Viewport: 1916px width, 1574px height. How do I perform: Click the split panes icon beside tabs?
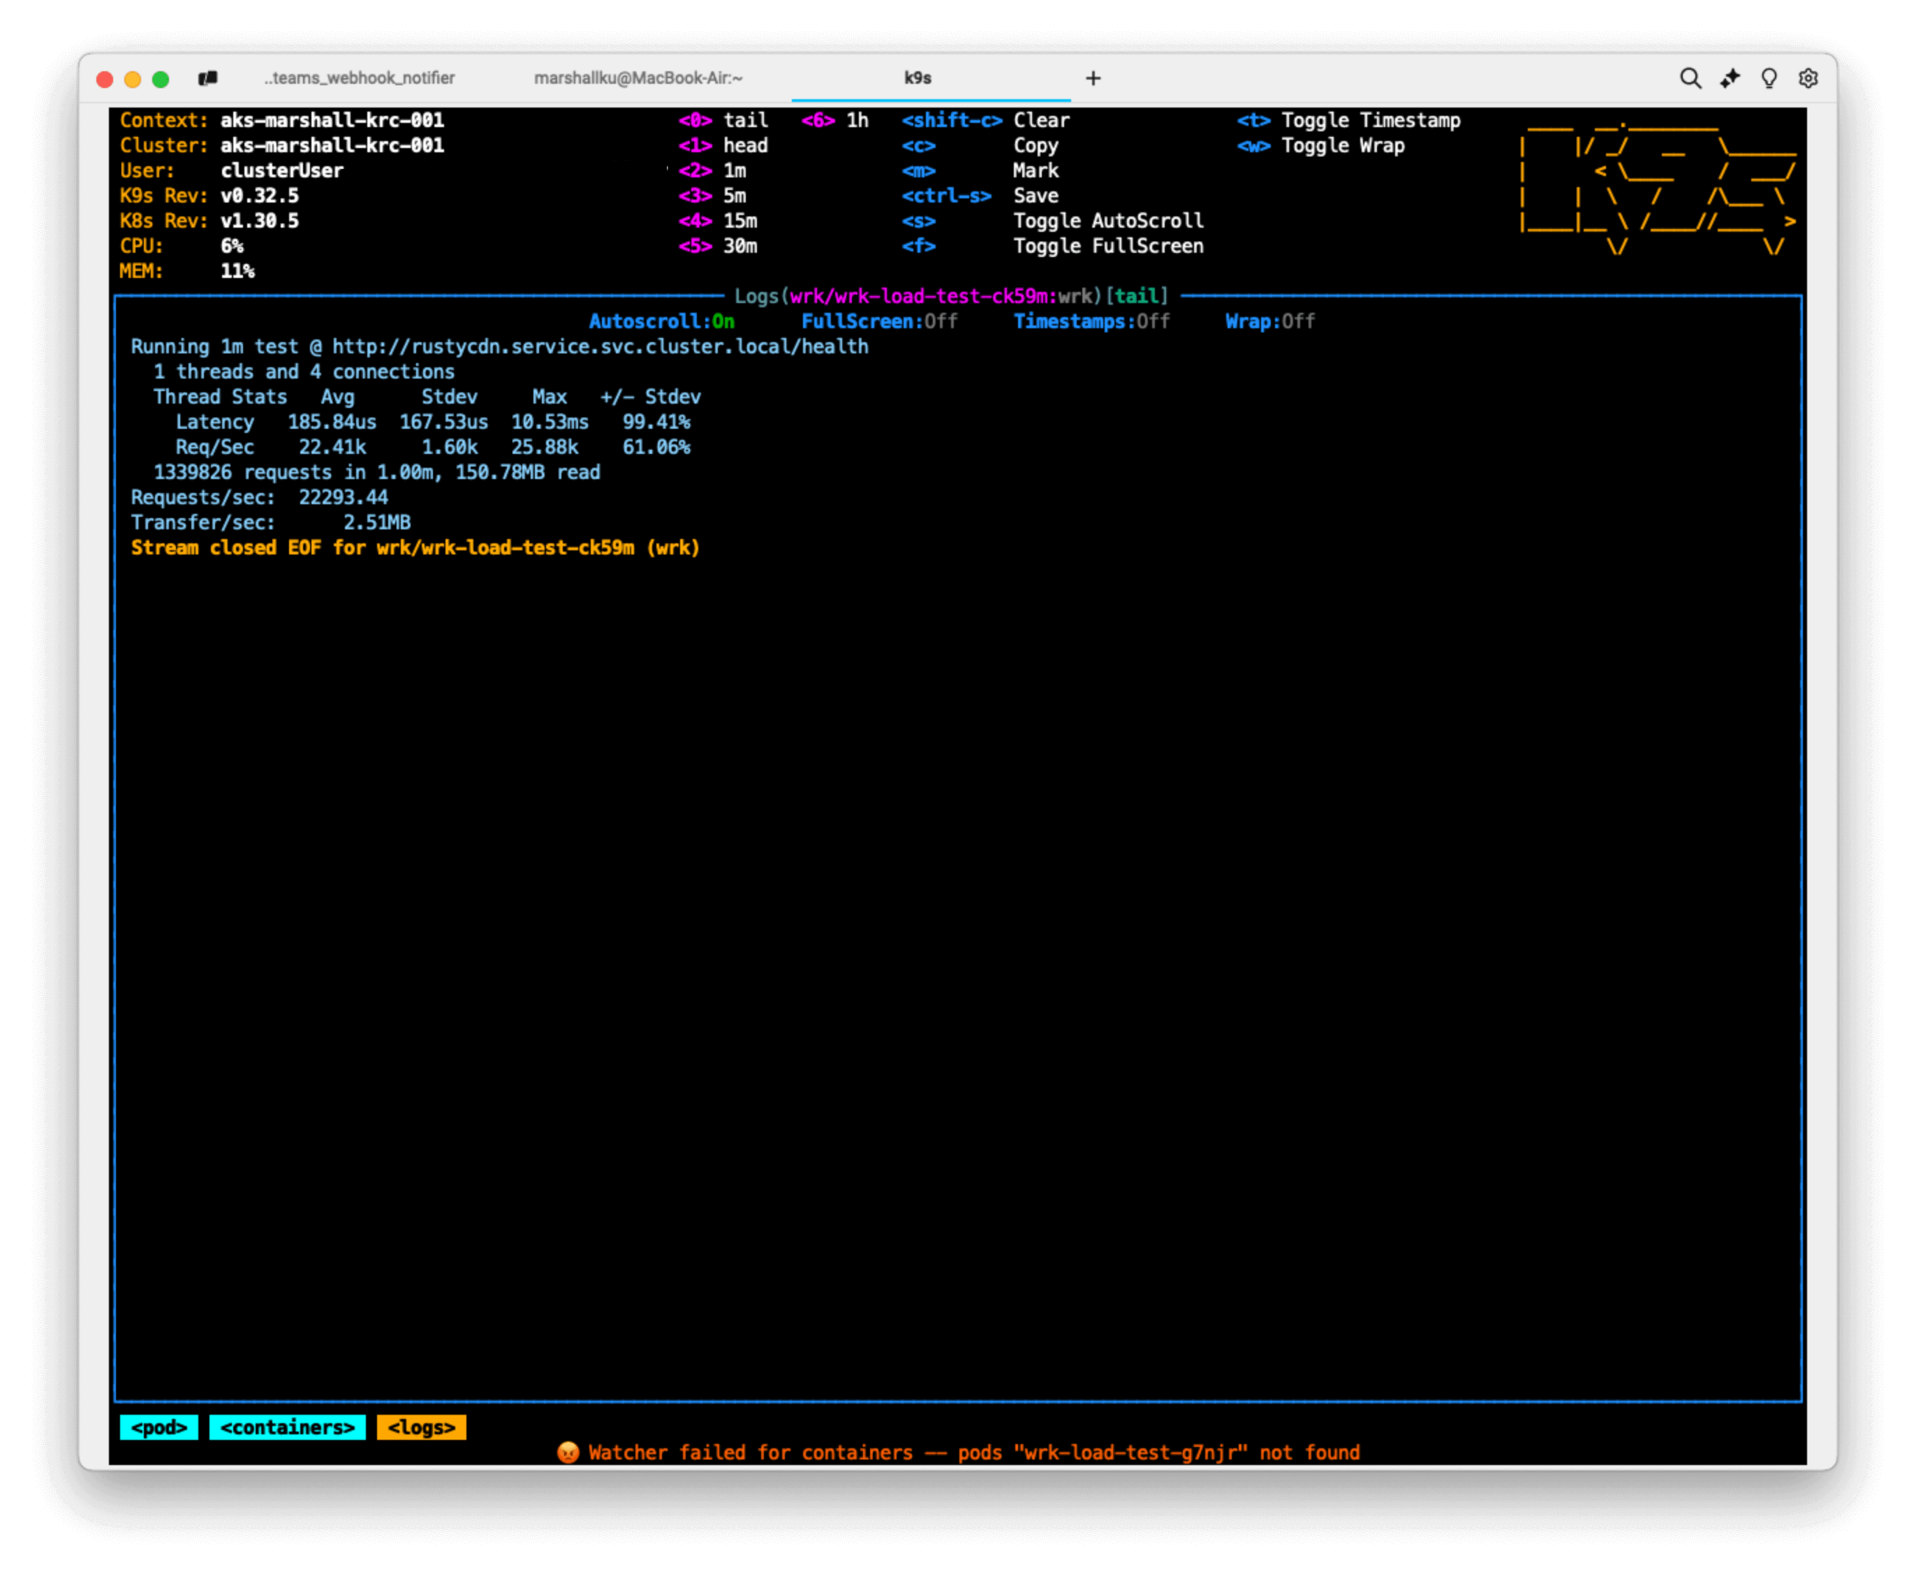point(207,79)
